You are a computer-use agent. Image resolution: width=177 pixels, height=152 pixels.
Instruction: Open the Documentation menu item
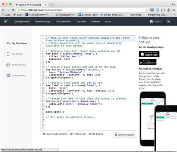(x=63, y=21)
